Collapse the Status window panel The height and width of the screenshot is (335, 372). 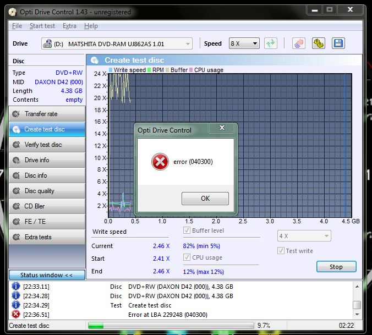47,275
